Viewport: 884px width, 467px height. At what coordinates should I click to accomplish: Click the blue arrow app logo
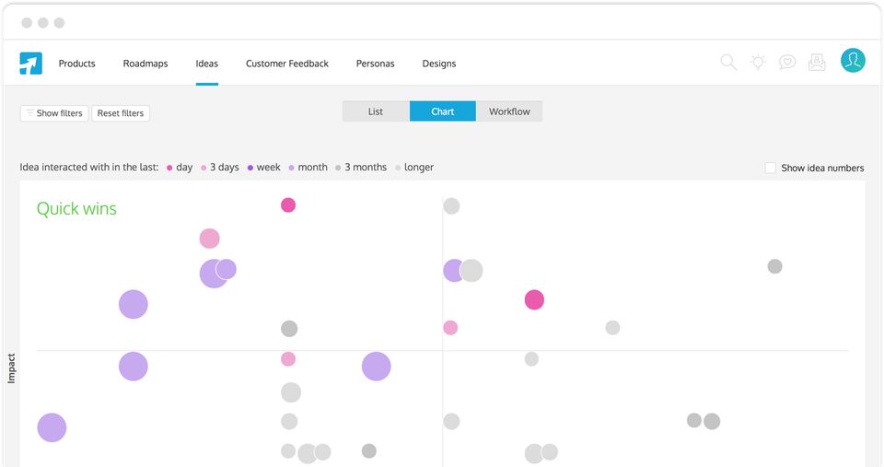coord(31,64)
